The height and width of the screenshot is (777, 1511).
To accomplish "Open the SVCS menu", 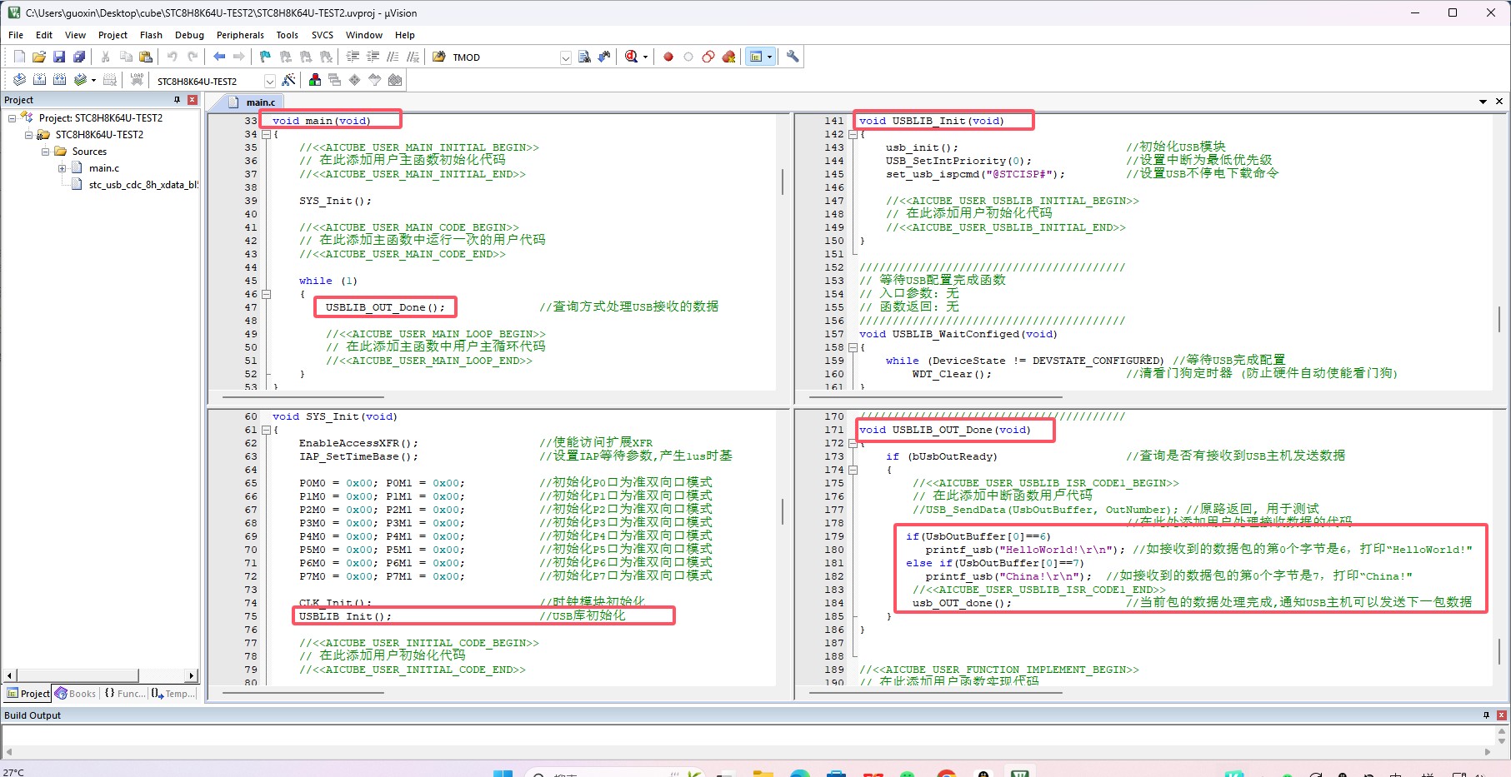I will 323,35.
